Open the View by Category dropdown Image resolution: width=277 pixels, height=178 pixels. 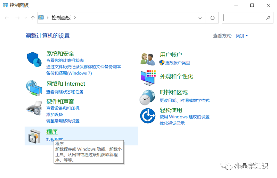[x=241, y=36]
